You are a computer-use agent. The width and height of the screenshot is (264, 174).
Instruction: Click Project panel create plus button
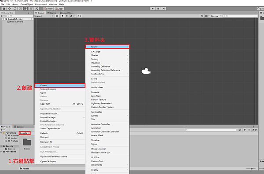[x=2, y=130]
